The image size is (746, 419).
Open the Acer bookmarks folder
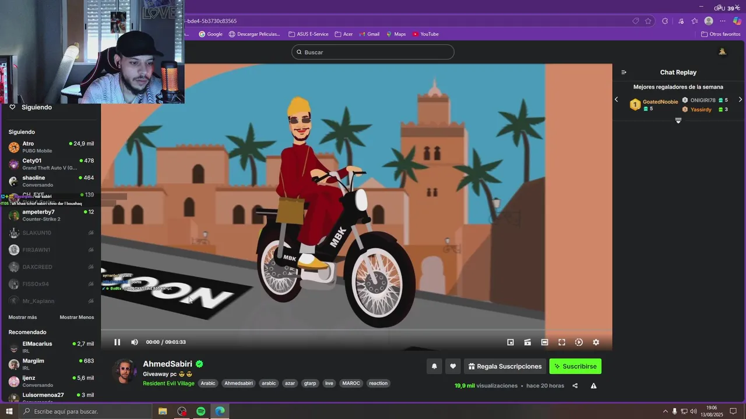[x=344, y=34]
